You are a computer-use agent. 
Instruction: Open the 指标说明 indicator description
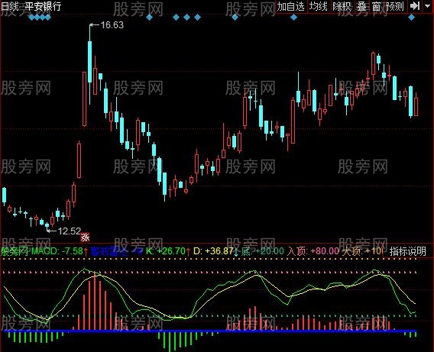point(408,251)
